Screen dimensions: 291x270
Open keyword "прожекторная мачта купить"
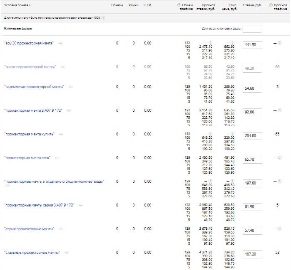(29, 134)
